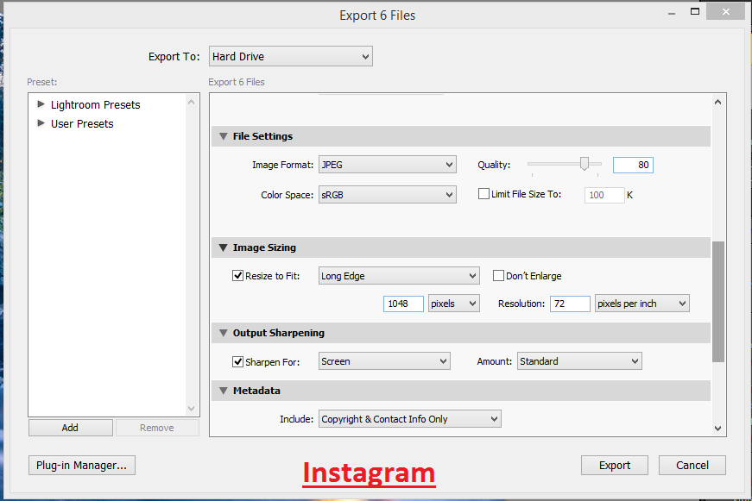Viewport: 752px width, 501px height.
Task: Open the Plug-in Manager
Action: click(82, 465)
